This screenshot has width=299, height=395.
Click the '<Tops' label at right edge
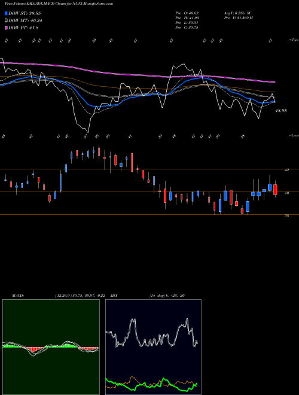pos(294,40)
